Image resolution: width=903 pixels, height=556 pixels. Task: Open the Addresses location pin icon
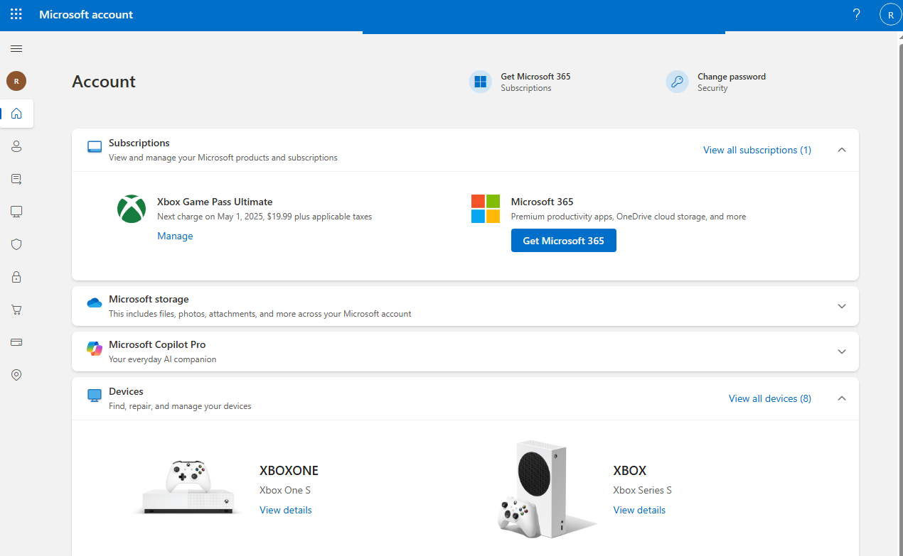[16, 375]
